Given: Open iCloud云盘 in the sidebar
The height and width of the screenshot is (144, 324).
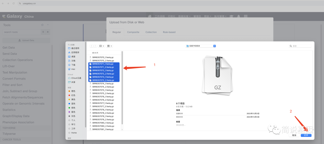Looking at the screenshot, I should click(x=75, y=78).
